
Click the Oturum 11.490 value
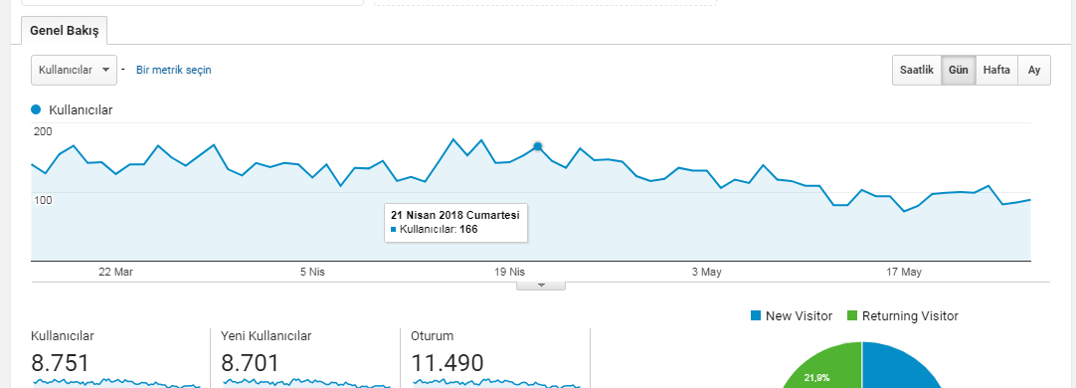[447, 362]
